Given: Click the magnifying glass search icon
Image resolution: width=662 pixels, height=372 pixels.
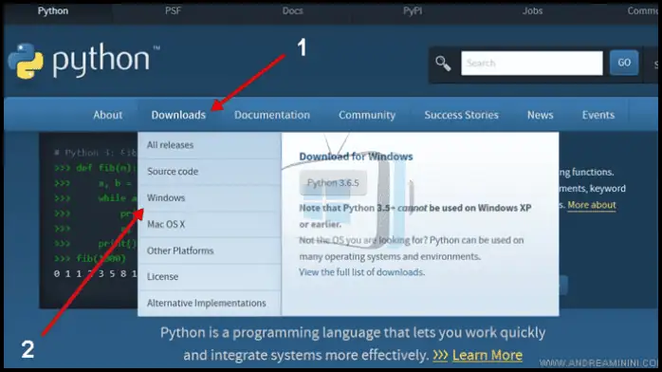Looking at the screenshot, I should tap(443, 64).
